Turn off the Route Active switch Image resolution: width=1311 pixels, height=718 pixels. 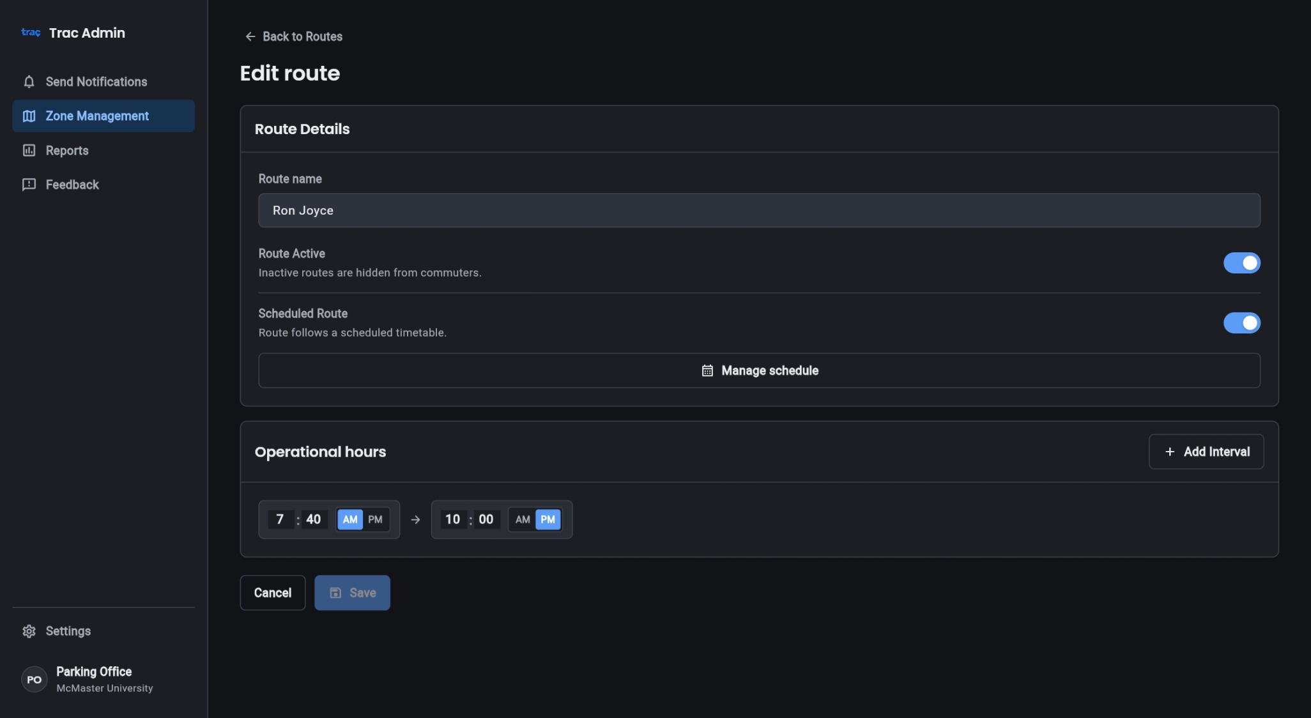click(x=1241, y=263)
